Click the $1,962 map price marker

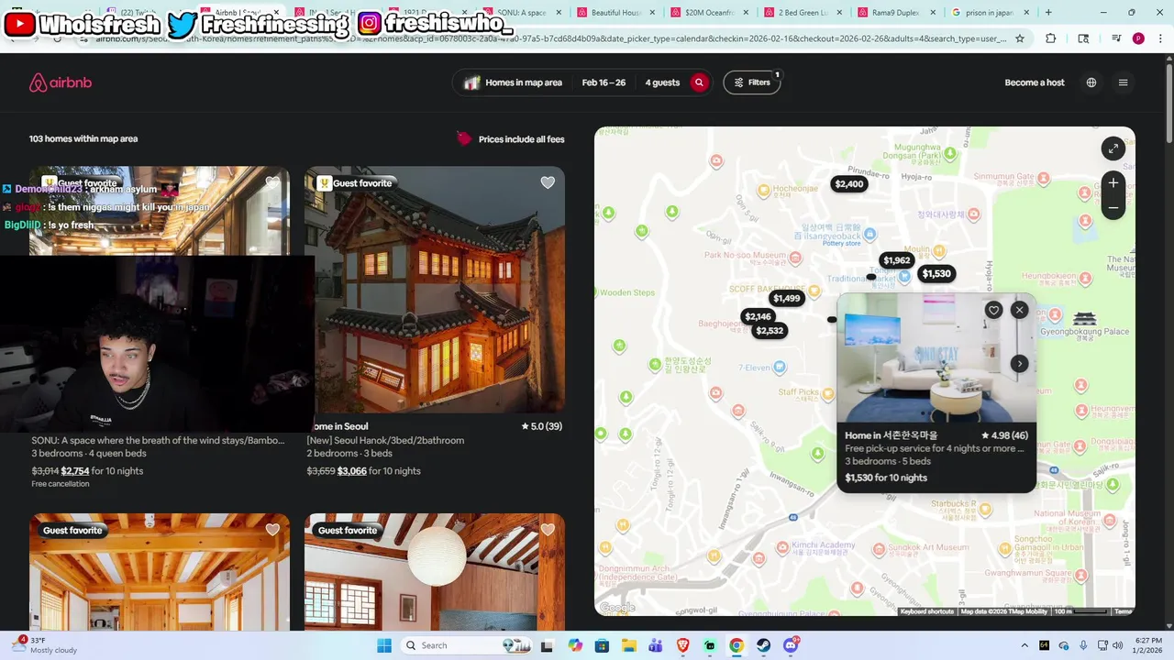click(x=896, y=260)
